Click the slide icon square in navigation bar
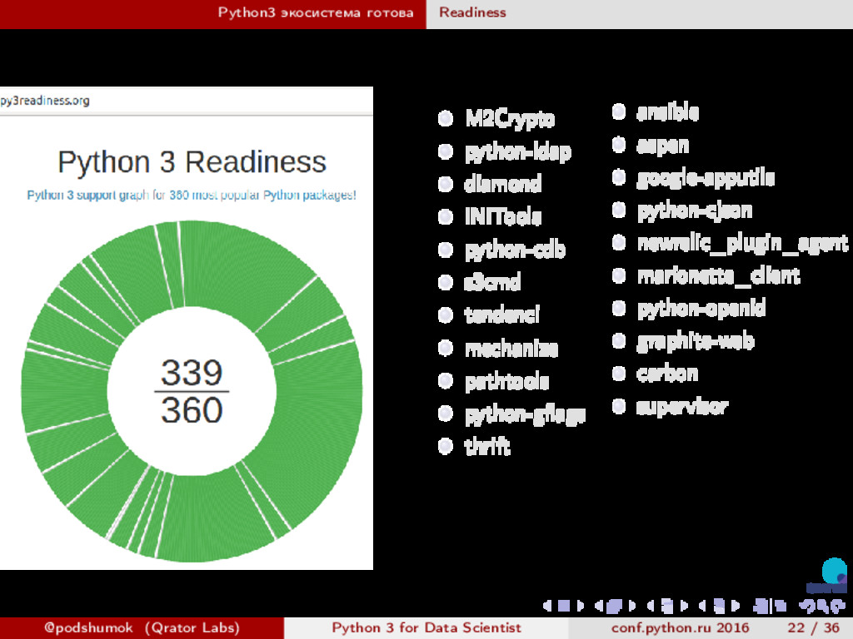Viewport: 853px width, 639px height. (564, 606)
